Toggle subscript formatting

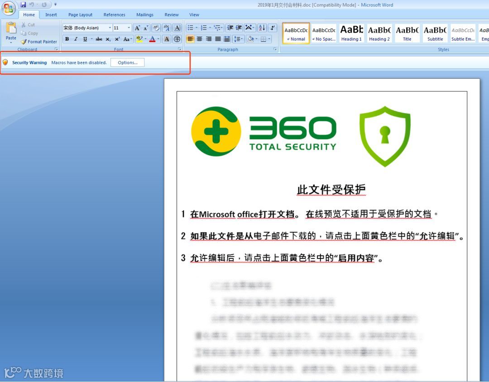tap(108, 39)
